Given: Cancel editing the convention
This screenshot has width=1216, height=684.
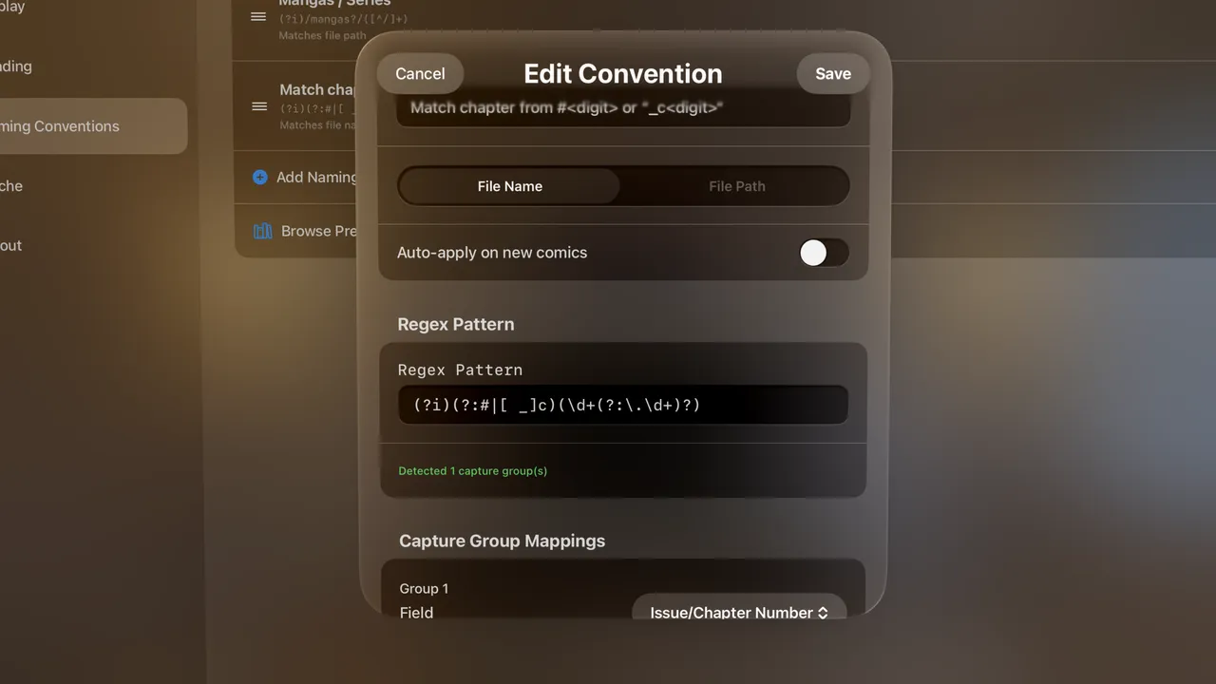Looking at the screenshot, I should point(420,74).
